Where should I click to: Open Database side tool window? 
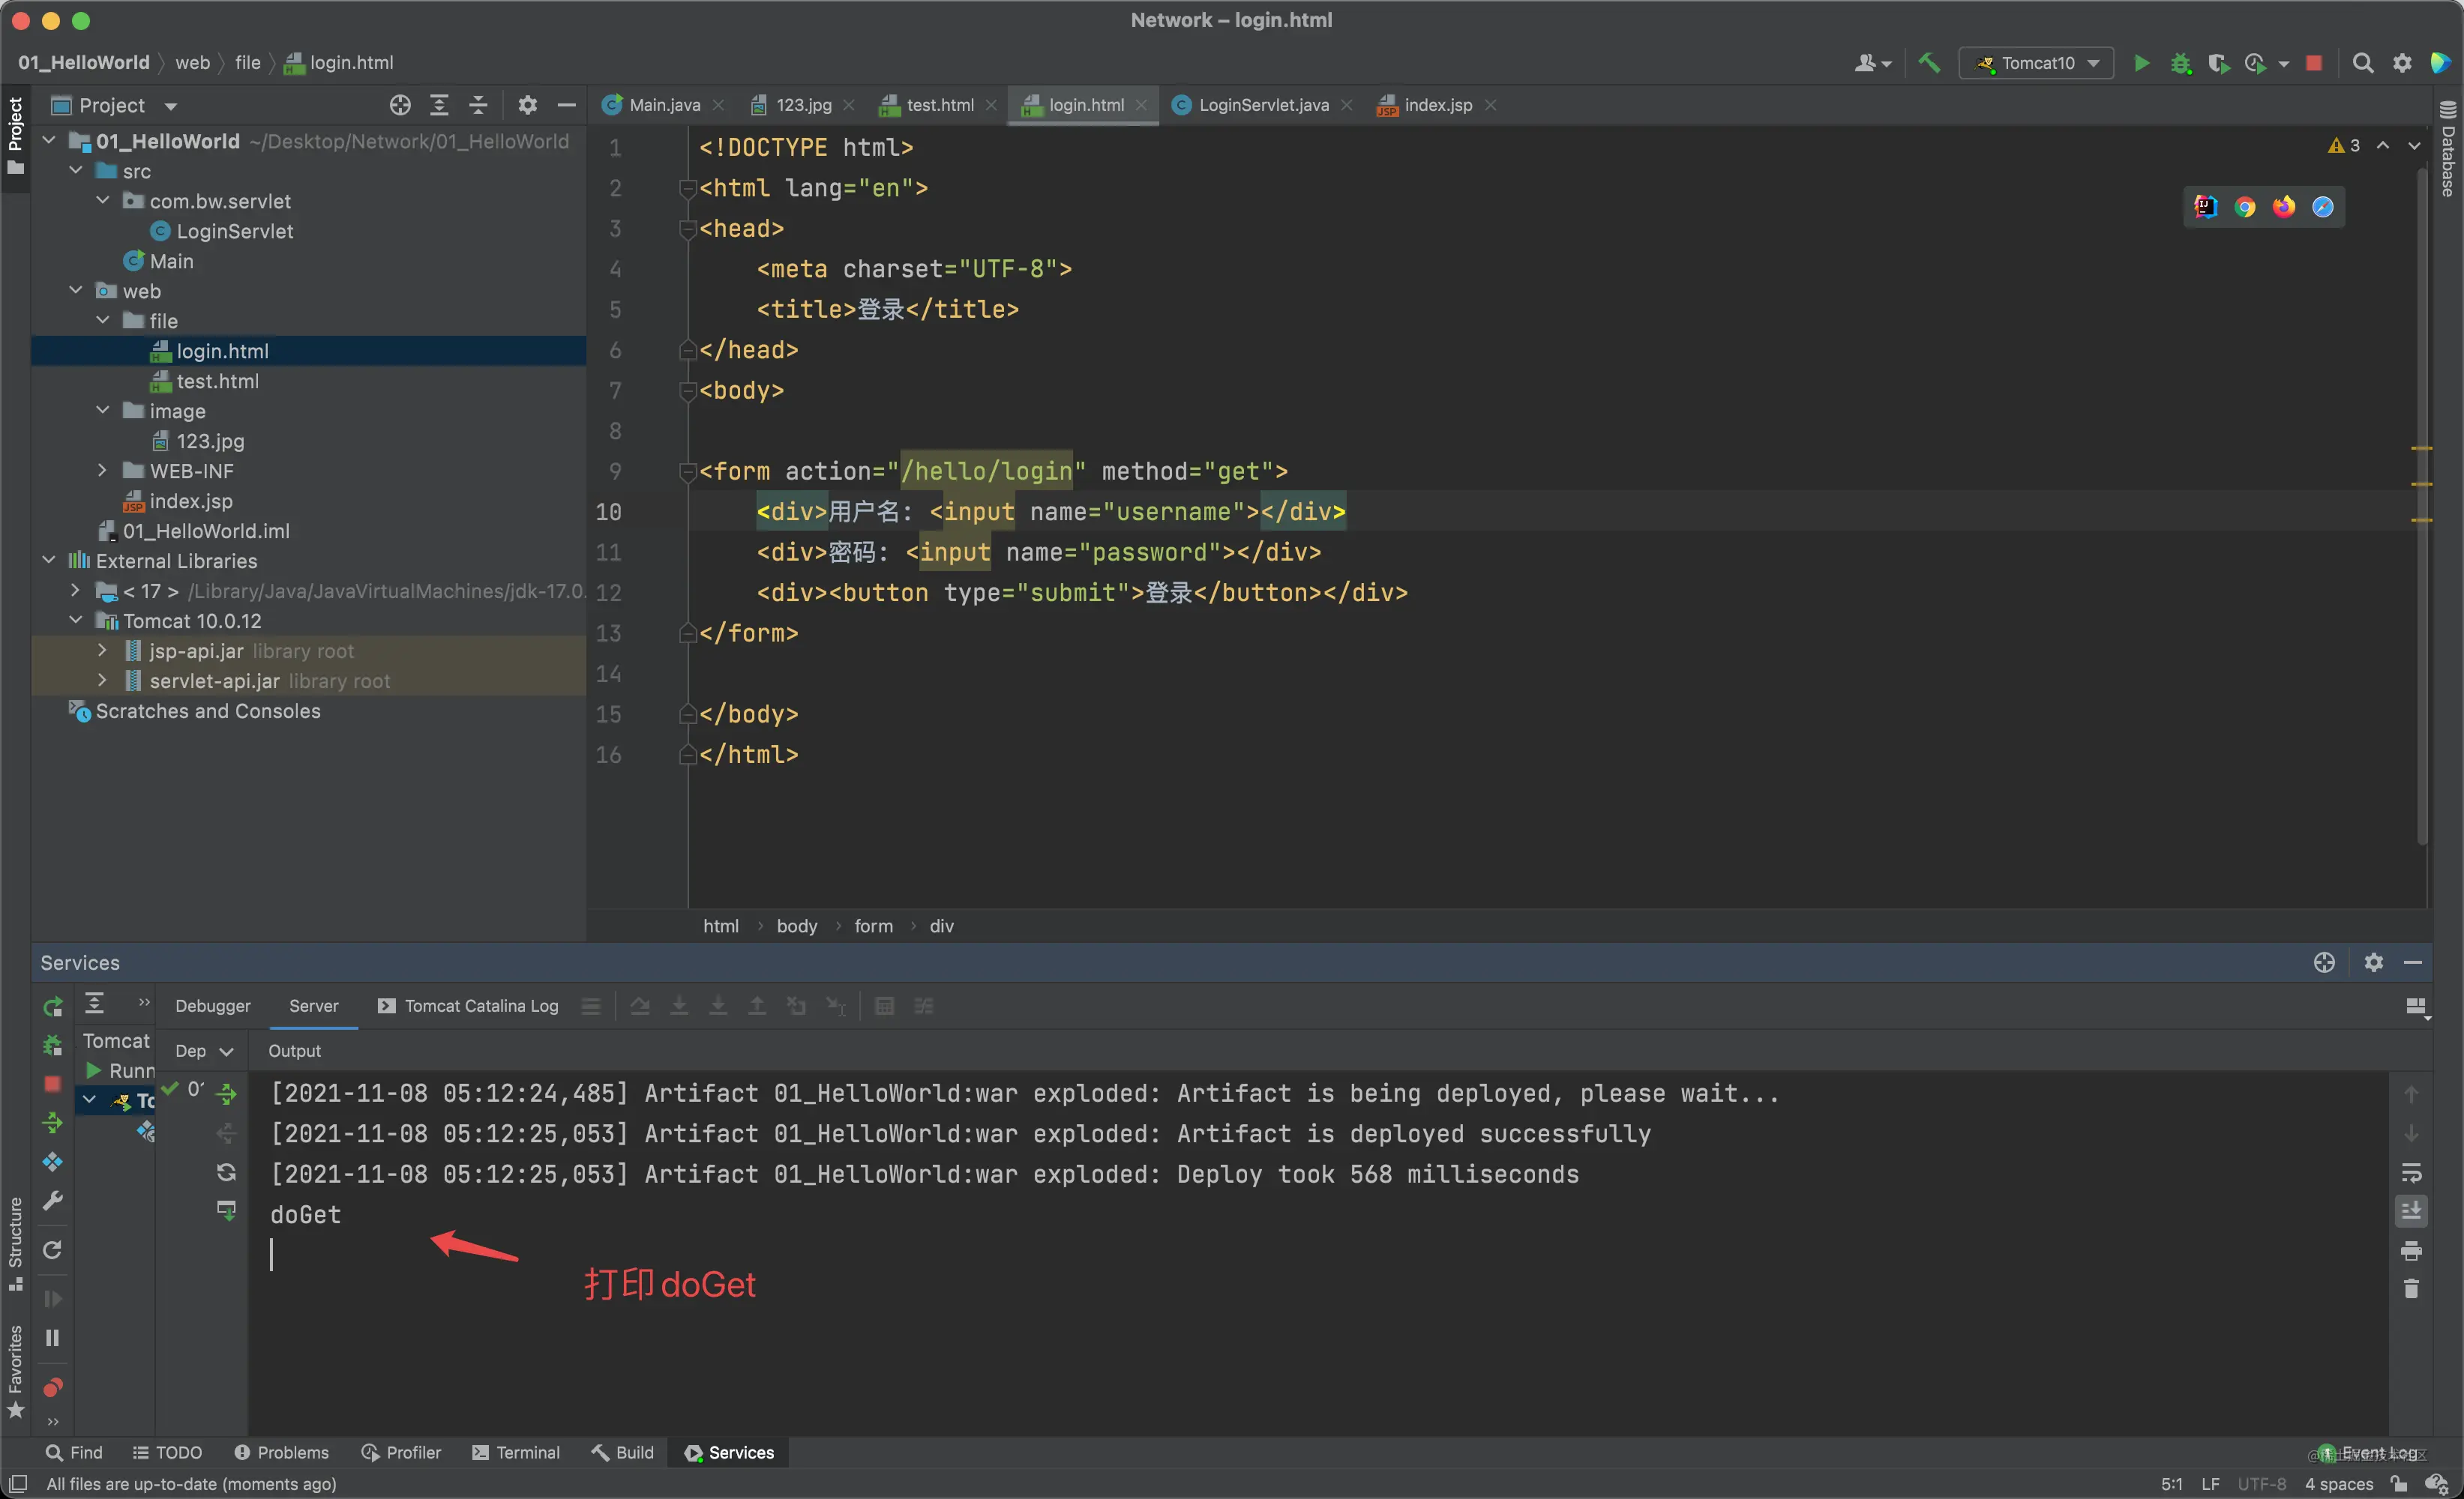click(2447, 148)
